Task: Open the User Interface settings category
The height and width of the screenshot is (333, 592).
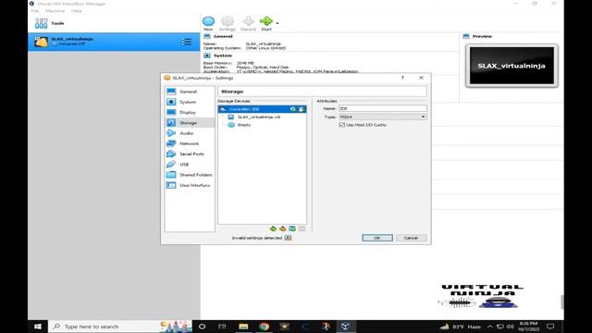Action: [x=189, y=185]
